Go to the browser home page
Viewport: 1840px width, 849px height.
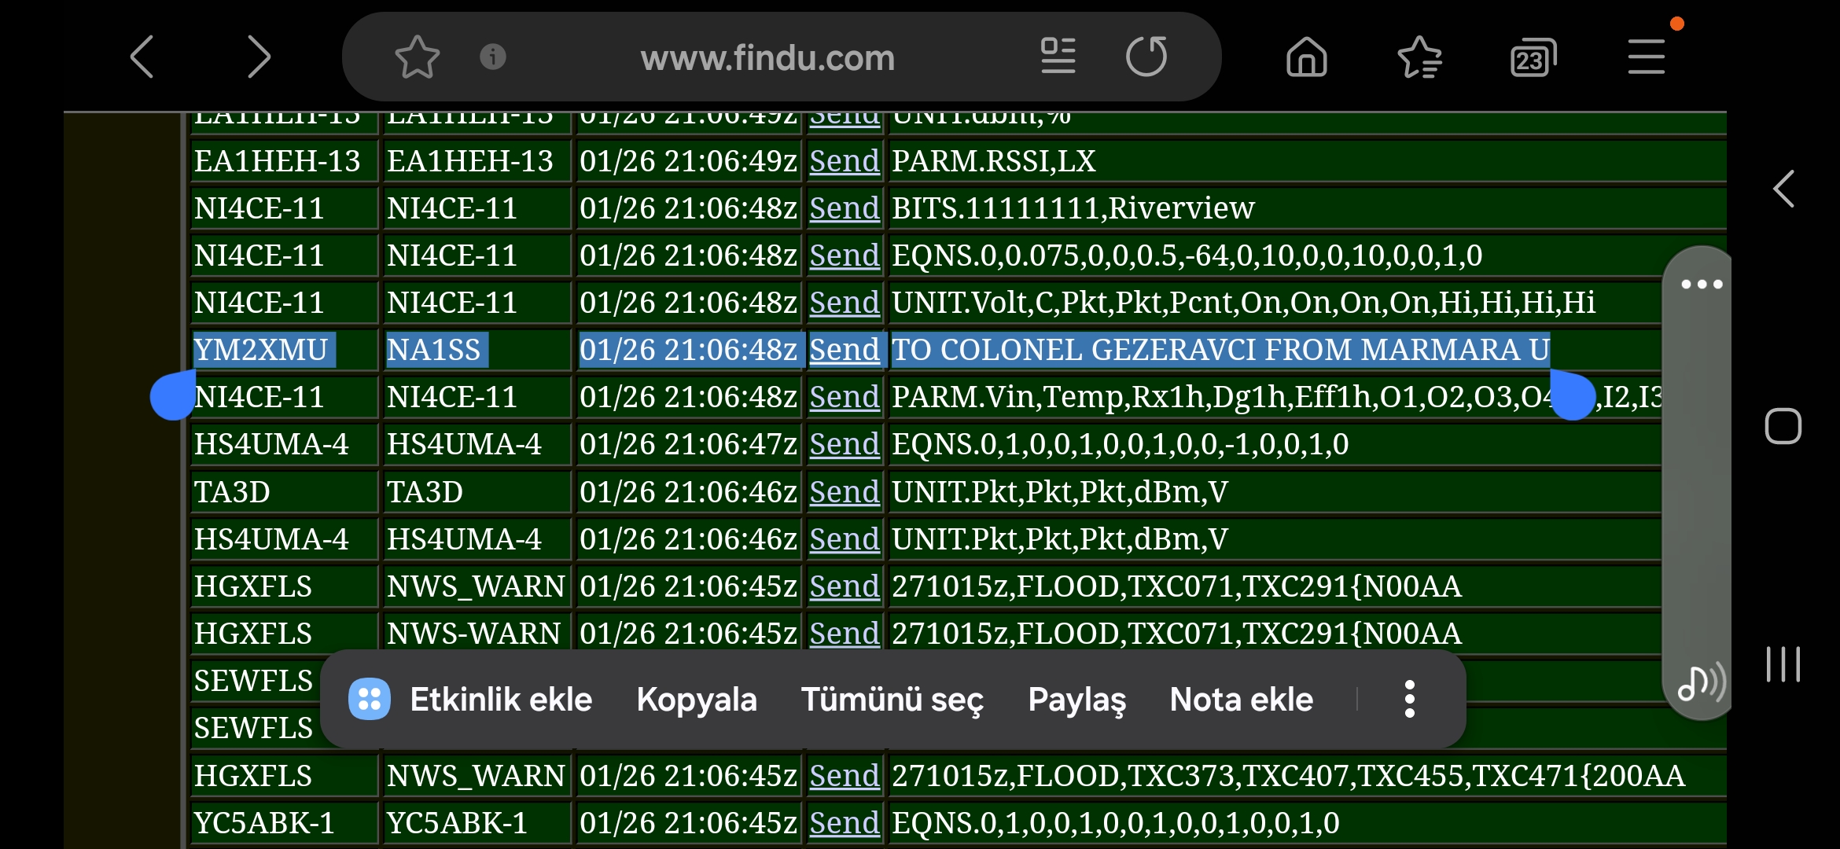click(x=1307, y=57)
